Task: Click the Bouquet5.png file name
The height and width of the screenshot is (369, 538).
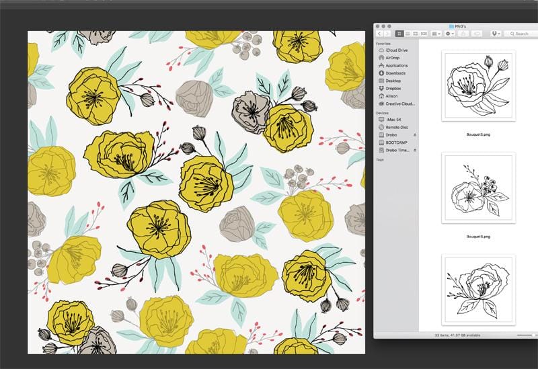Action: (478, 134)
